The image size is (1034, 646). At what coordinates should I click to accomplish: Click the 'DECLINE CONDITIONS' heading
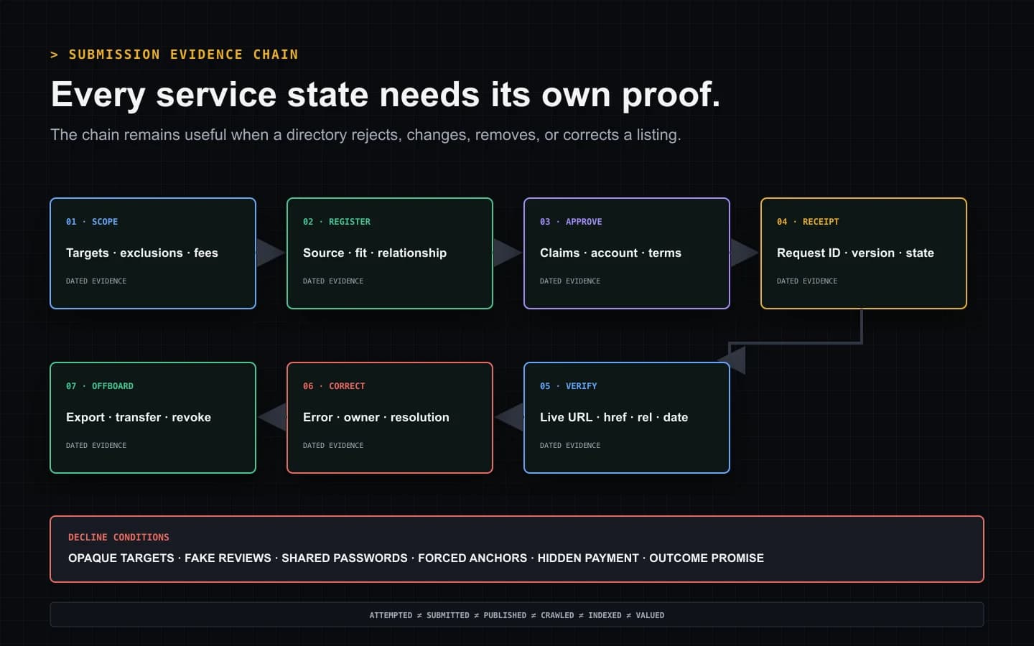pos(118,538)
